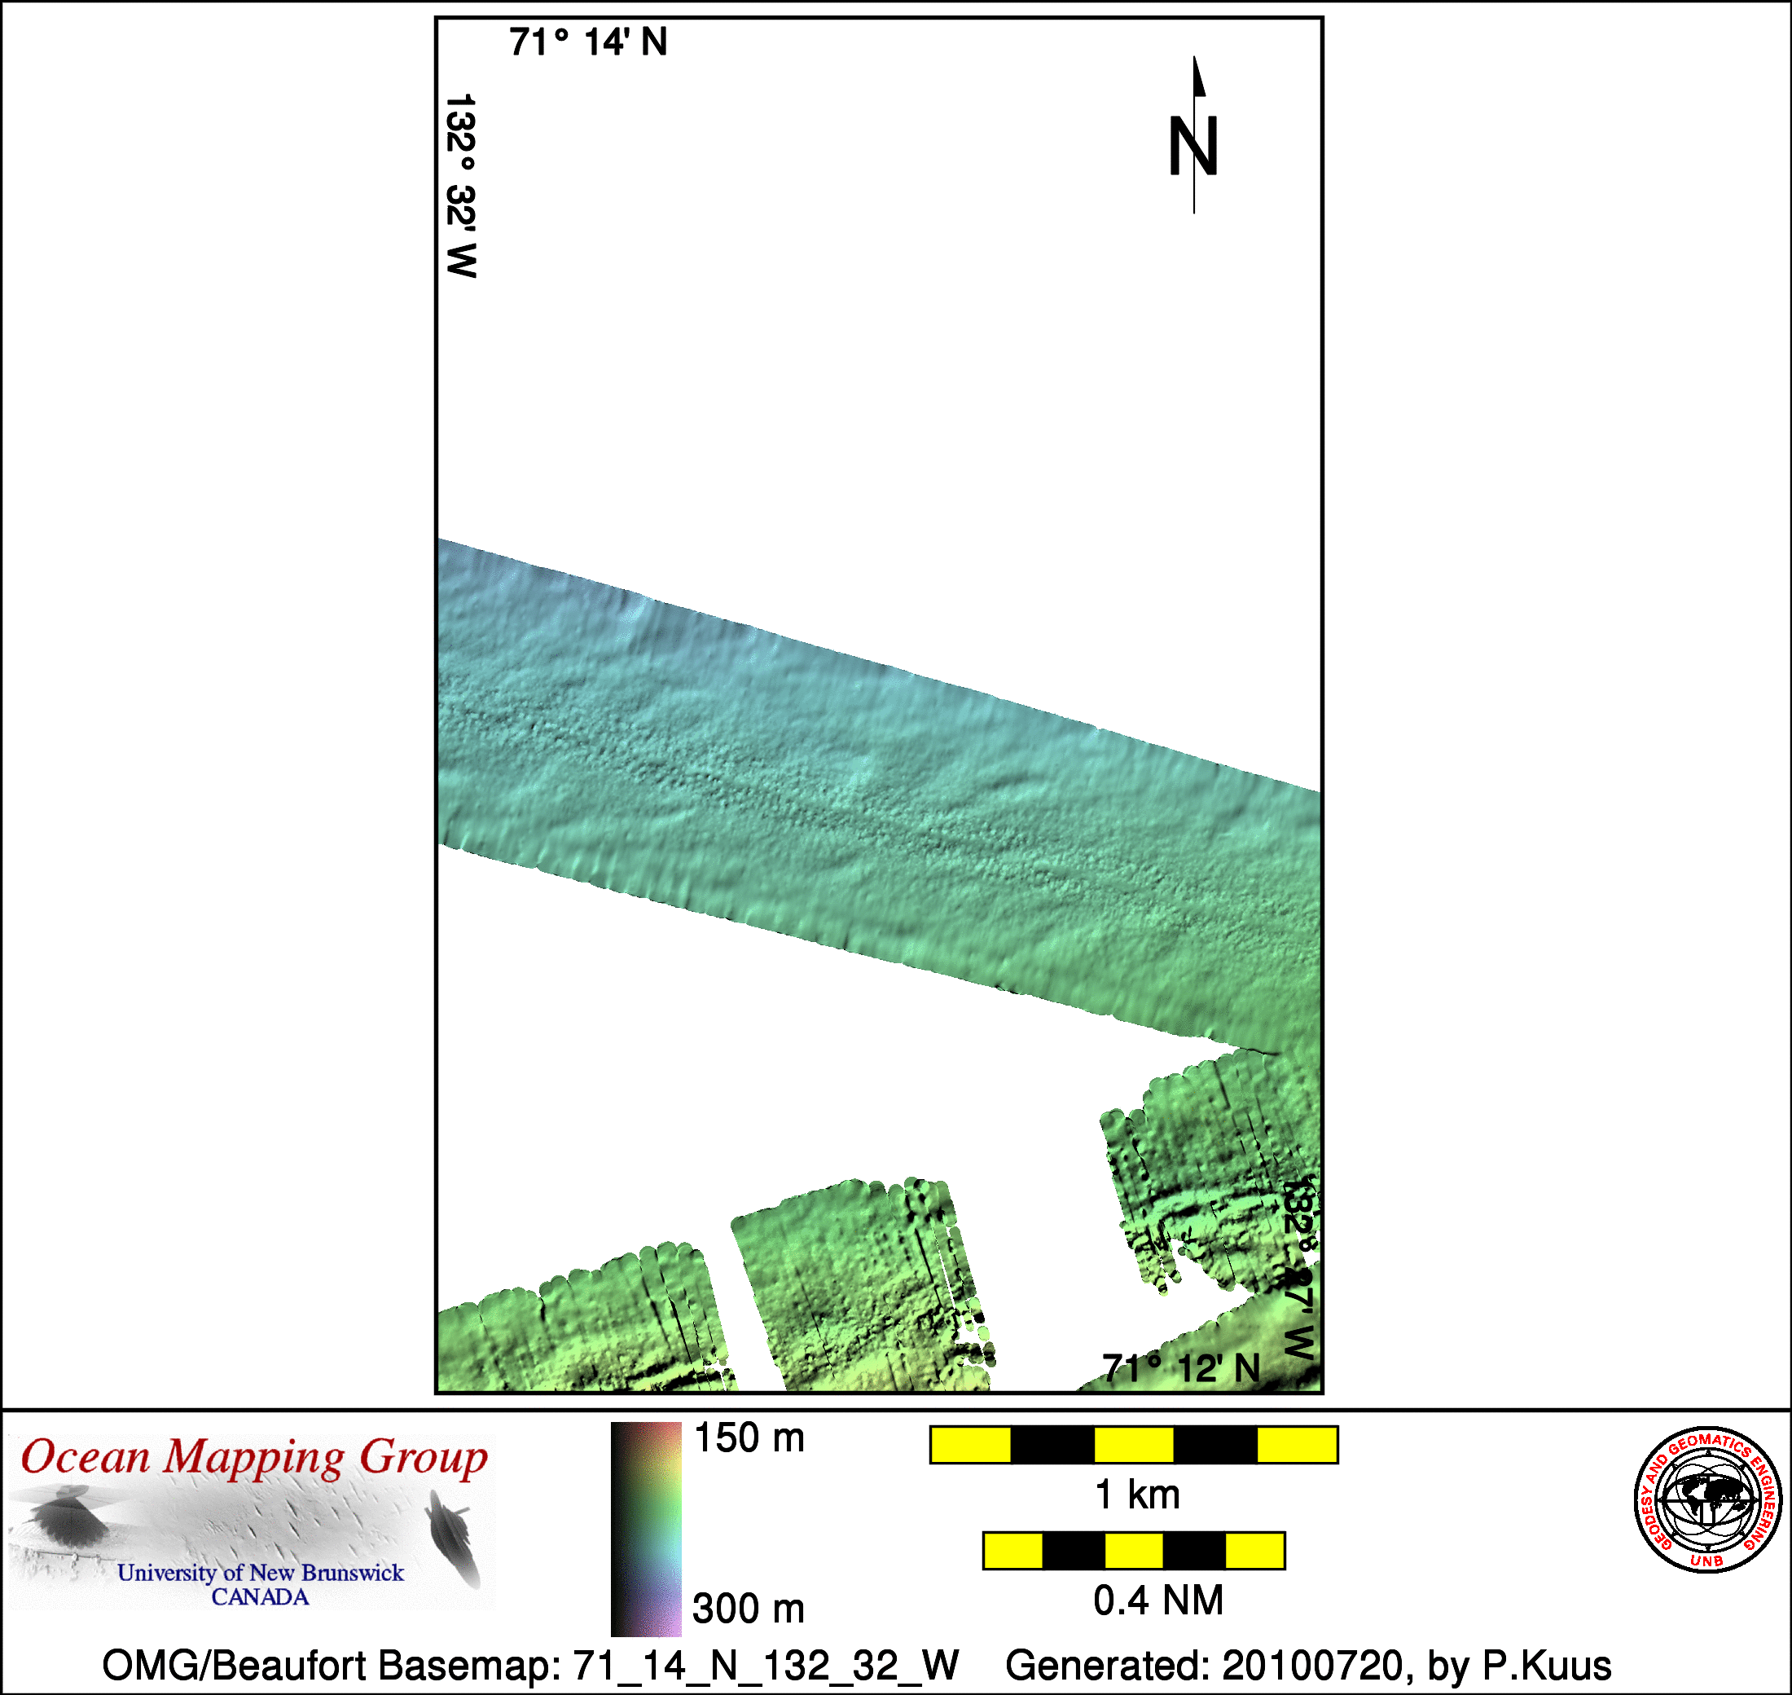Click the north arrow N symbol
The height and width of the screenshot is (1695, 1792).
click(x=1193, y=144)
